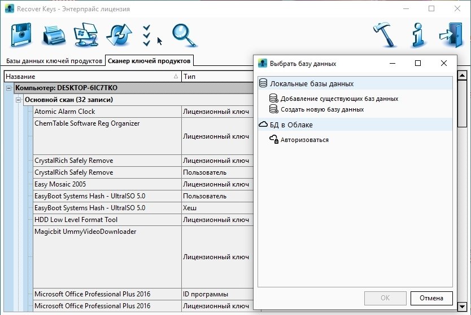Click the scrollbar down arrow
This screenshot has width=471, height=315.
(x=462, y=307)
